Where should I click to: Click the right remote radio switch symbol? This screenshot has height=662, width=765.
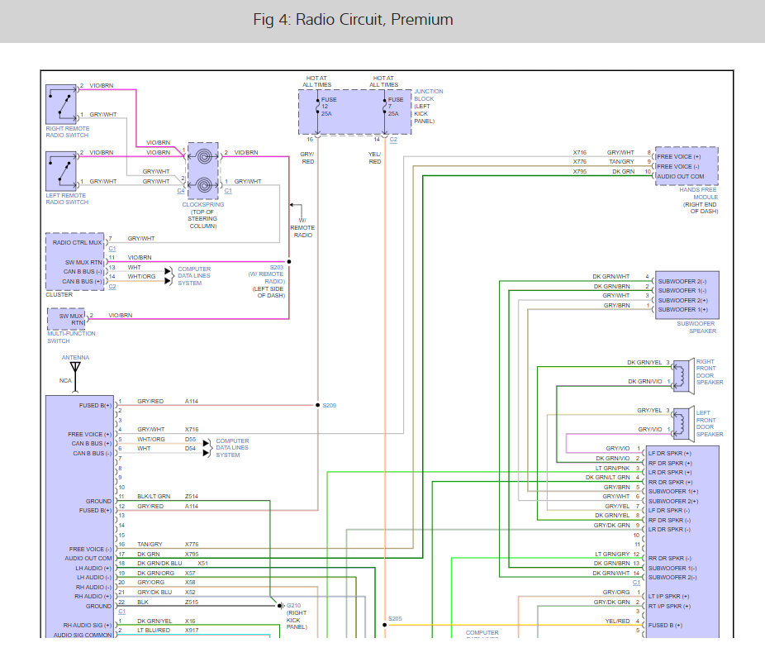[x=61, y=104]
